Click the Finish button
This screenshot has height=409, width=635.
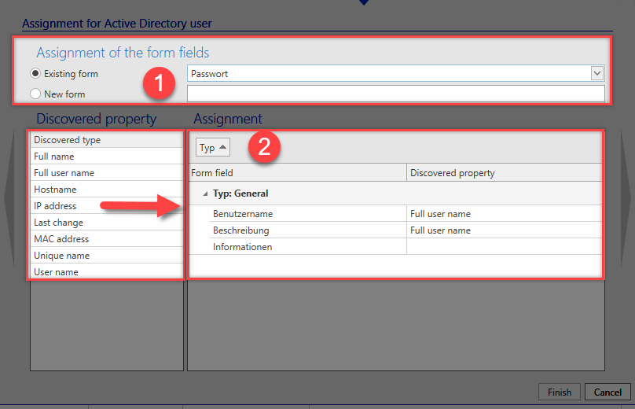click(560, 392)
